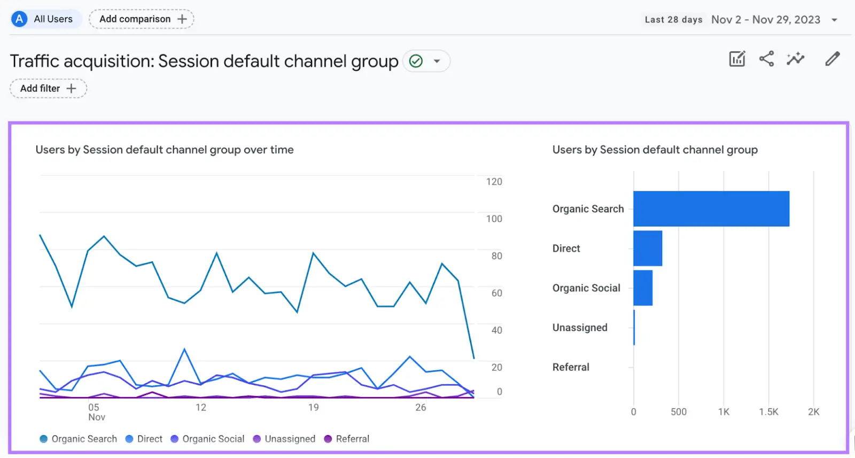Viewport: 855px width, 458px height.
Task: Open the Insights sparkline icon
Action: point(795,59)
